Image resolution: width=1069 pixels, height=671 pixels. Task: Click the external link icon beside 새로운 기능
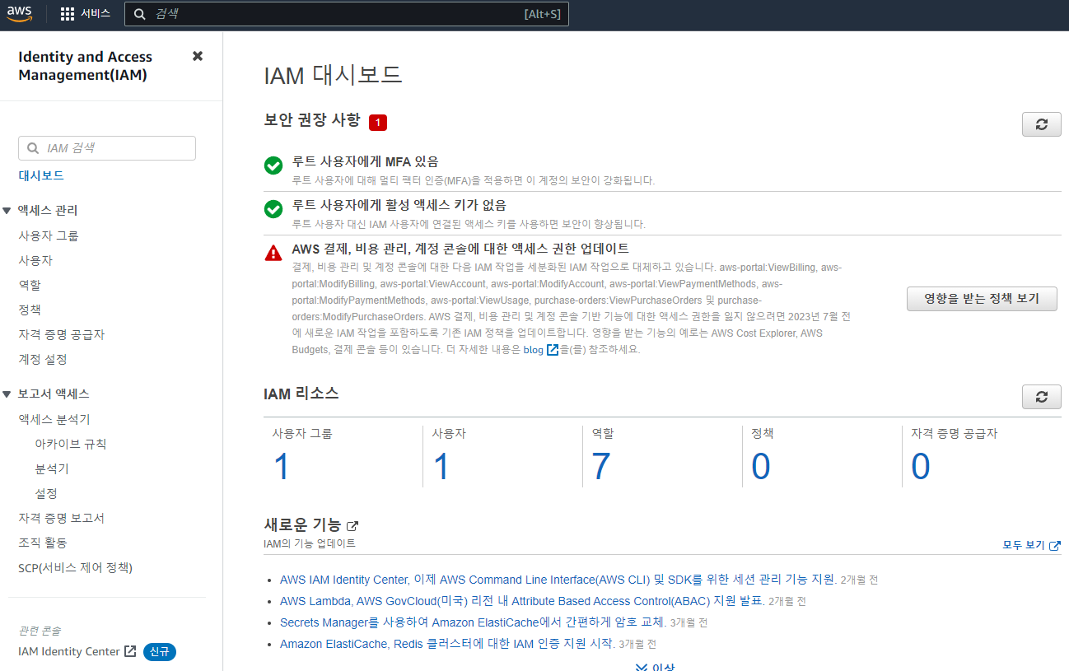pos(352,525)
